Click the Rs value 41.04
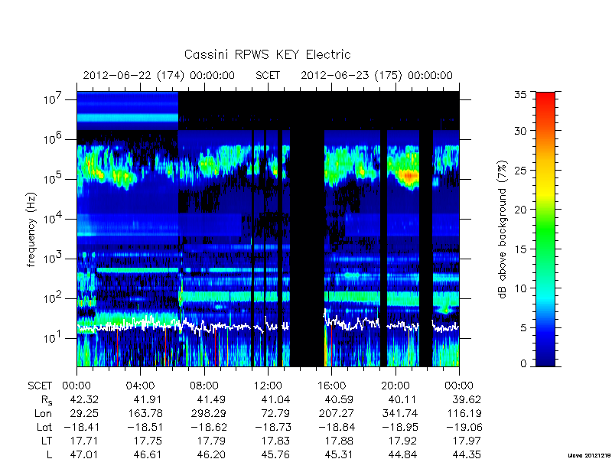The image size is (612, 459). (x=273, y=400)
